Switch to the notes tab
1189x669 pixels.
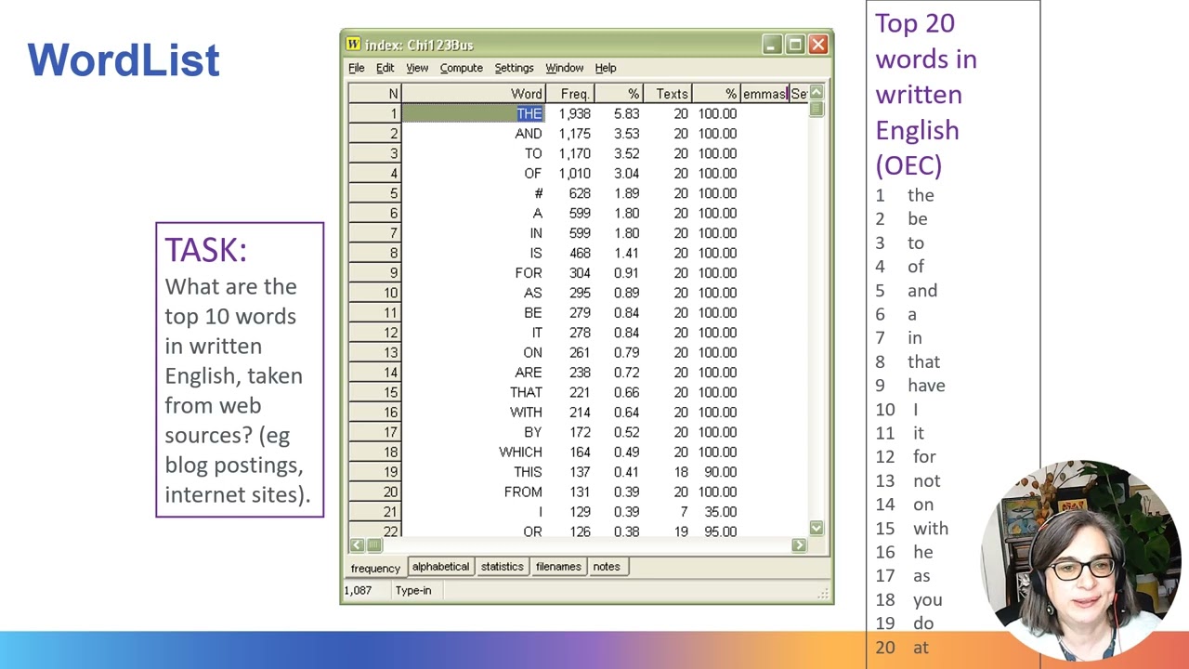click(x=607, y=567)
